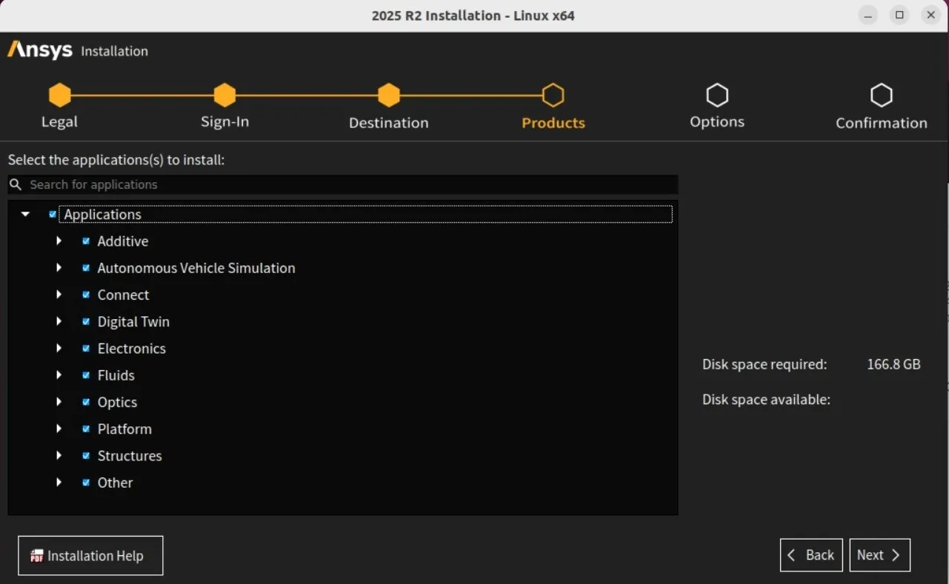Go Back to previous step

click(x=811, y=555)
